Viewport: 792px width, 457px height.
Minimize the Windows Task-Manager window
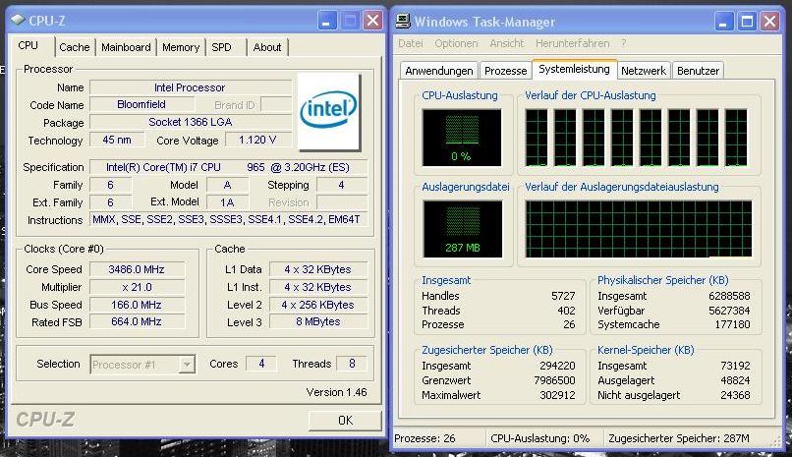click(724, 22)
